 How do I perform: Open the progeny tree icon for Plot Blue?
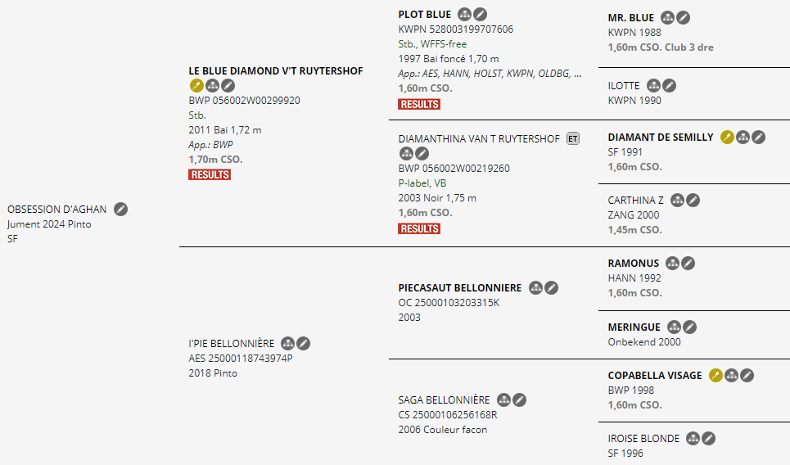[x=464, y=15]
